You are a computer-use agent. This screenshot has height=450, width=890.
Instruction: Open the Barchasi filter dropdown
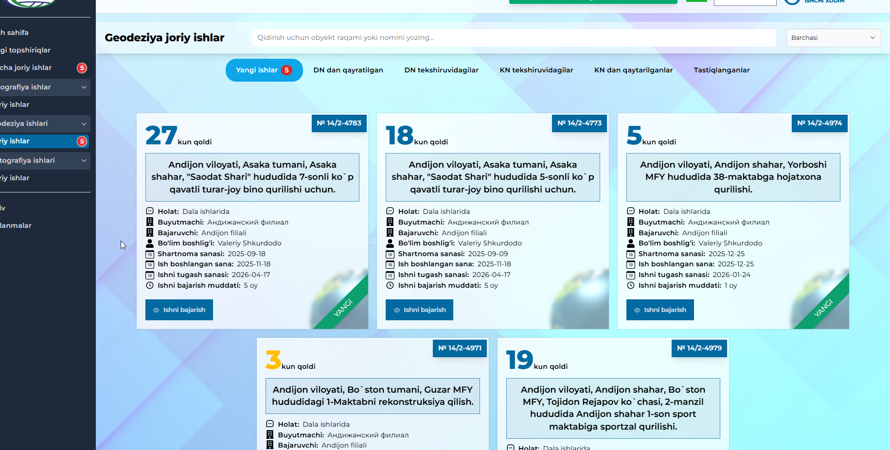tap(834, 38)
